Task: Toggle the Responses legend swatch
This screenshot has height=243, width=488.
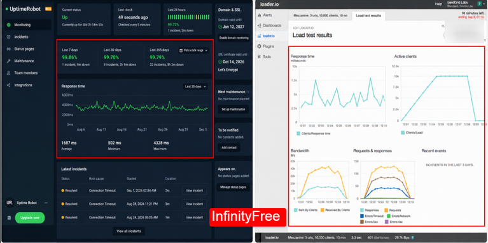Action: (x=362, y=210)
